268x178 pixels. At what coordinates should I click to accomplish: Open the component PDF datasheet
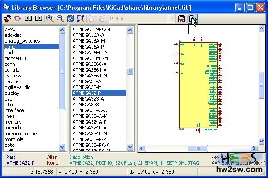tap(182, 19)
